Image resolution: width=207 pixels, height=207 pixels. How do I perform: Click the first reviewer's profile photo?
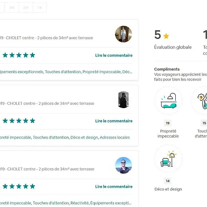tap(123, 34)
